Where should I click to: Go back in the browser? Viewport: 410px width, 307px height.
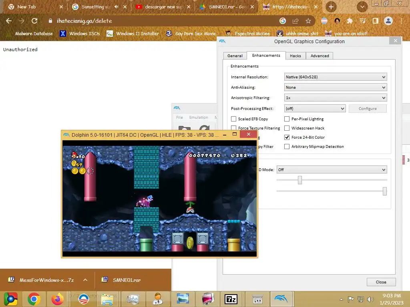(9, 21)
